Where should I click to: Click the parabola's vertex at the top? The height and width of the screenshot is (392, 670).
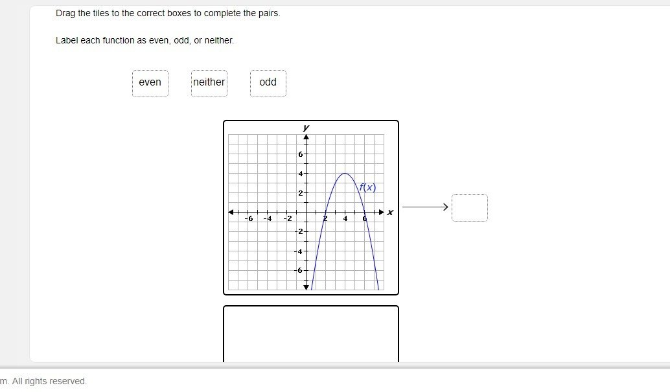pyautogui.click(x=345, y=174)
